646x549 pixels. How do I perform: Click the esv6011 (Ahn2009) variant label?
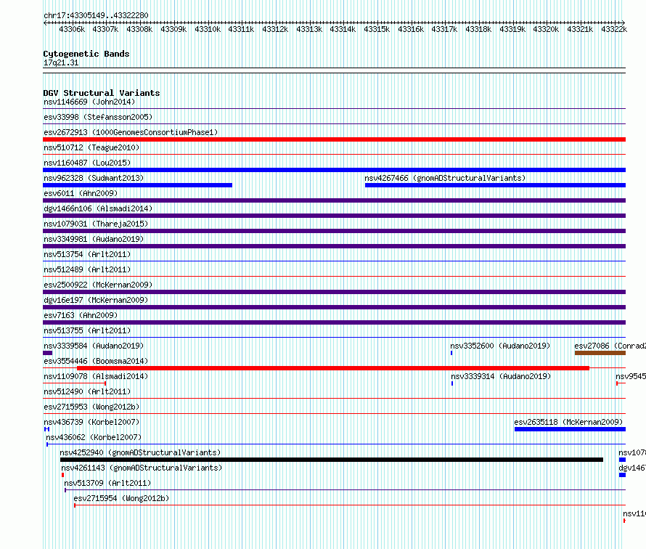(81, 193)
